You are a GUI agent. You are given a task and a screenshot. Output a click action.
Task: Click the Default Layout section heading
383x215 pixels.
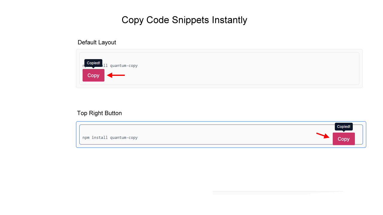coord(97,42)
